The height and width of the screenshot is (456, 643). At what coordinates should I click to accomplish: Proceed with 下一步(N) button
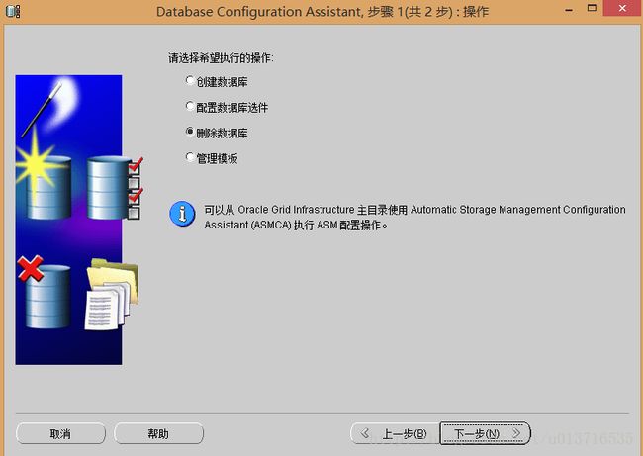pyautogui.click(x=486, y=433)
